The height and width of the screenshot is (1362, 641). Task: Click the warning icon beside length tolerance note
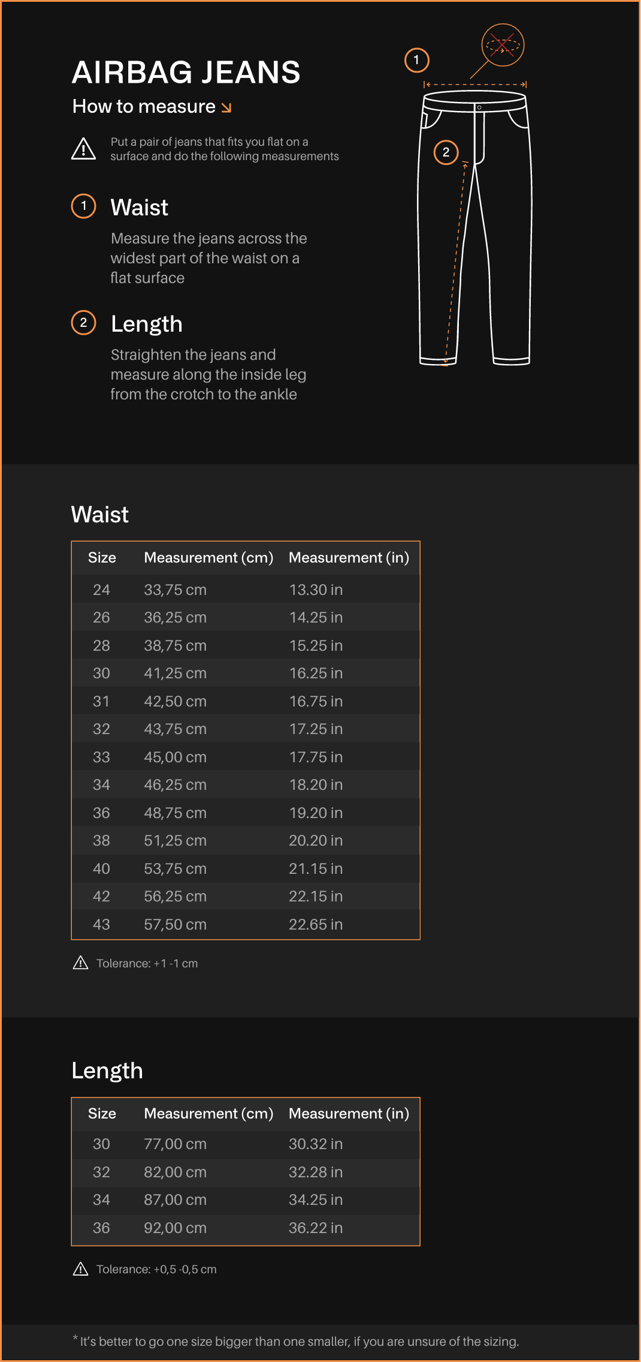(x=80, y=1268)
